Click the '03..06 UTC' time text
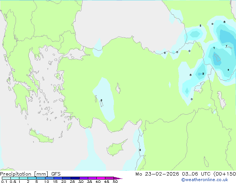Screen dimensions: 236x183 tap(196, 174)
